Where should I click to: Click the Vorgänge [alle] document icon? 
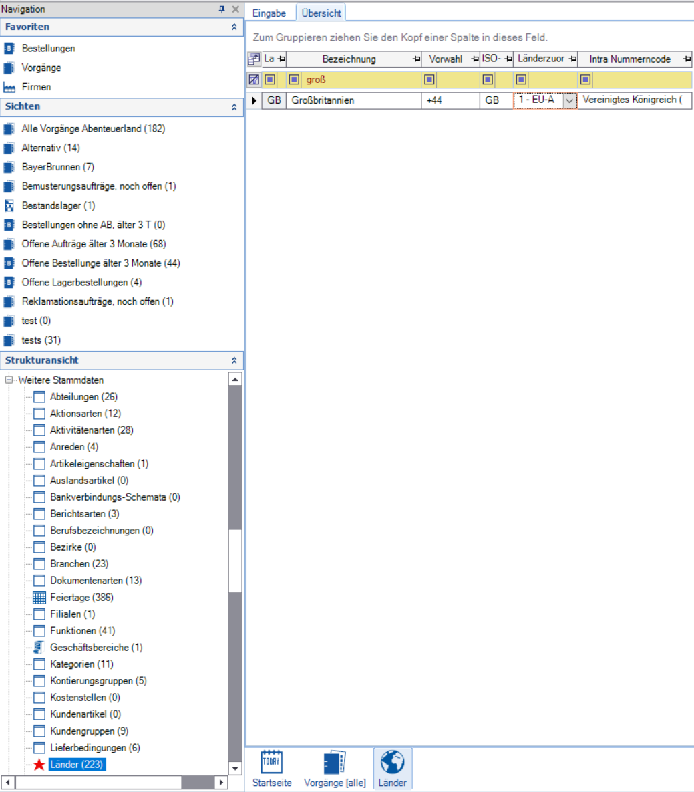(x=334, y=763)
